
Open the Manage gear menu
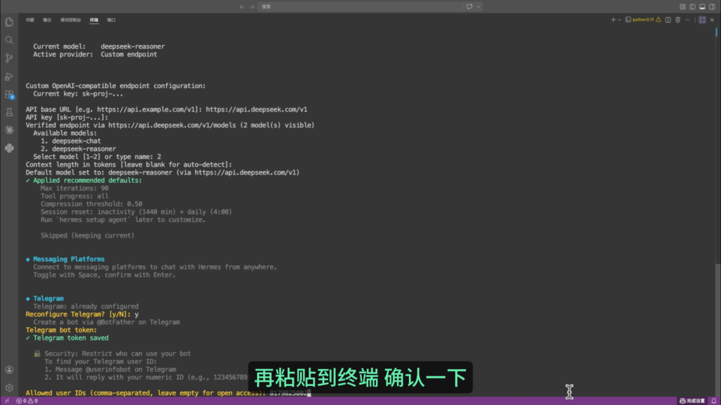[x=9, y=387]
